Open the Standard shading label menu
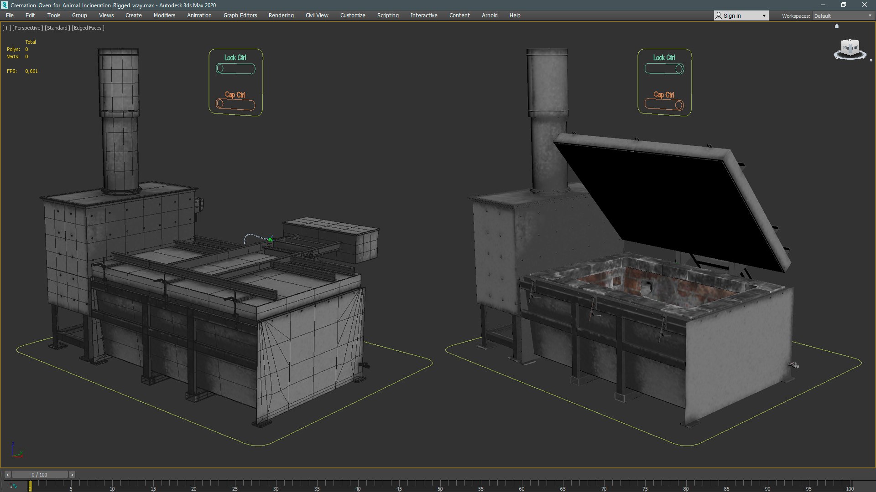The image size is (876, 492). pyautogui.click(x=57, y=28)
